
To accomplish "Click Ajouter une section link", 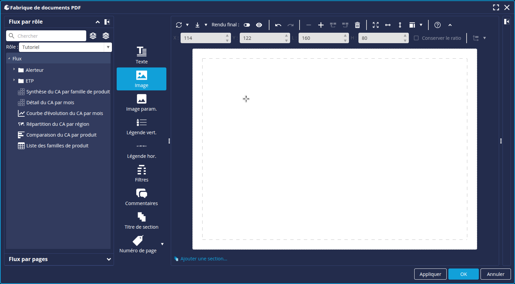I will tap(204, 259).
